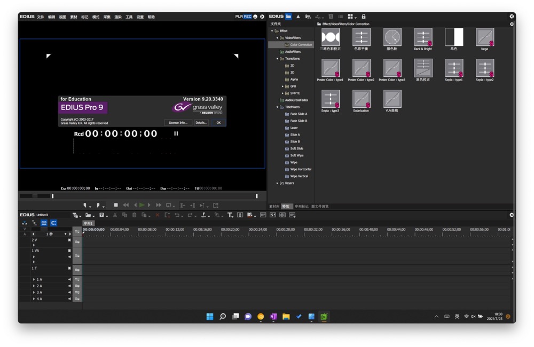Click the Save project disk icon

(x=101, y=215)
